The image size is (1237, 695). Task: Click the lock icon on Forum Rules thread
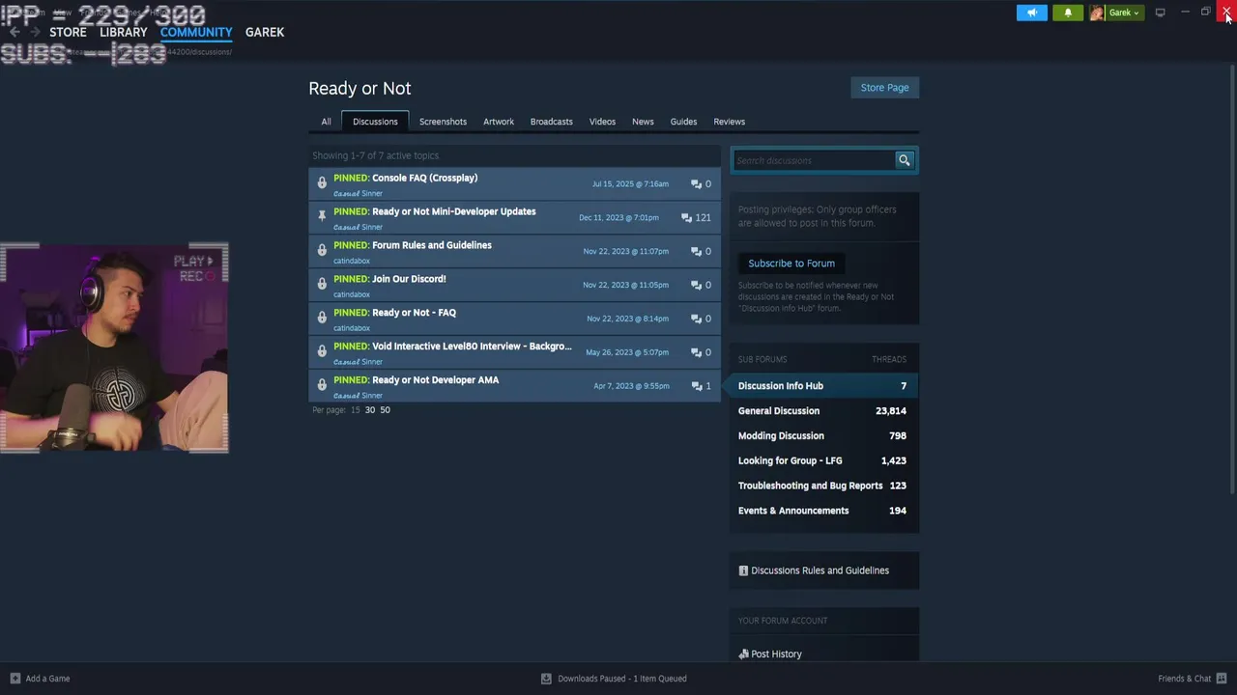322,251
